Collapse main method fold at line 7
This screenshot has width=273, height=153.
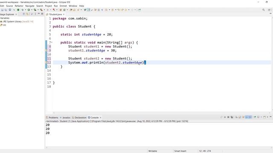click(x=52, y=42)
